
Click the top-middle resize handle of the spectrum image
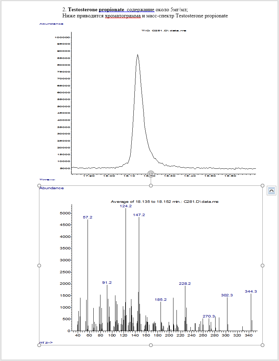(x=151, y=185)
